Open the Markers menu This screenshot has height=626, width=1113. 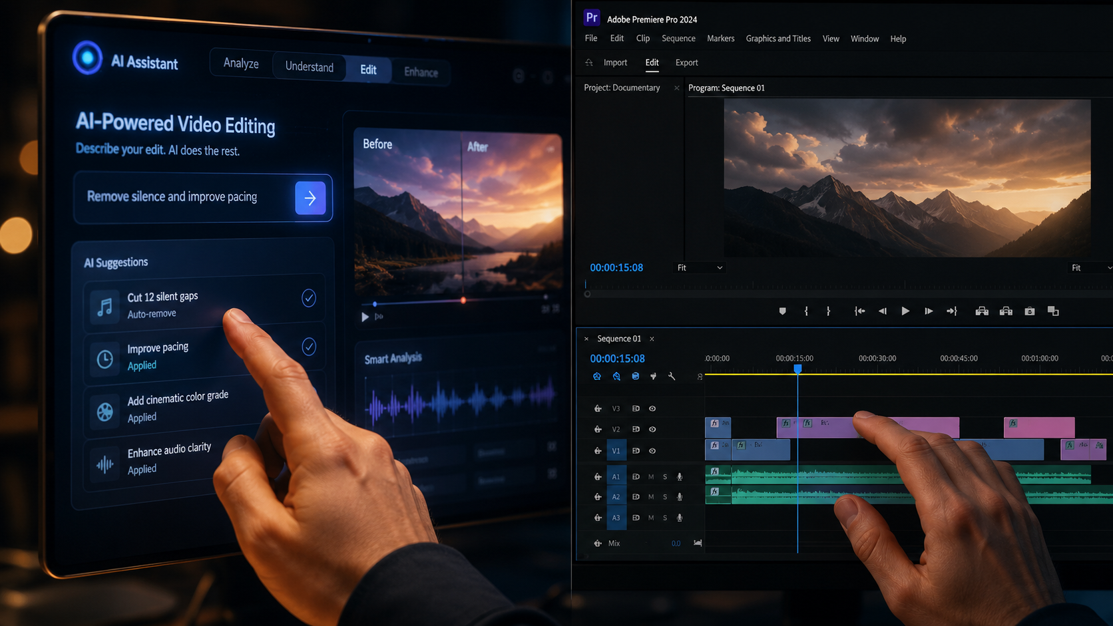(x=720, y=39)
